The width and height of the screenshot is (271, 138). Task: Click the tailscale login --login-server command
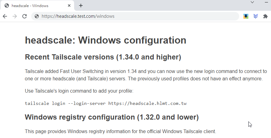point(106,103)
